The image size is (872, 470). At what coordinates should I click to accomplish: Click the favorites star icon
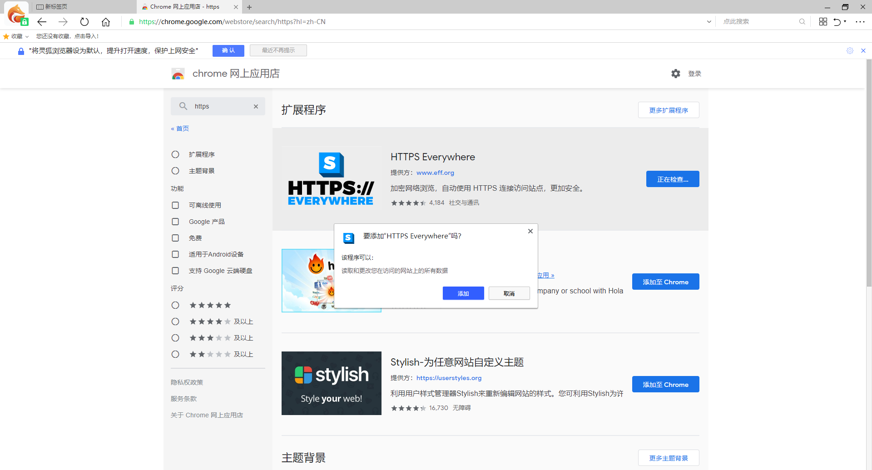click(x=6, y=36)
